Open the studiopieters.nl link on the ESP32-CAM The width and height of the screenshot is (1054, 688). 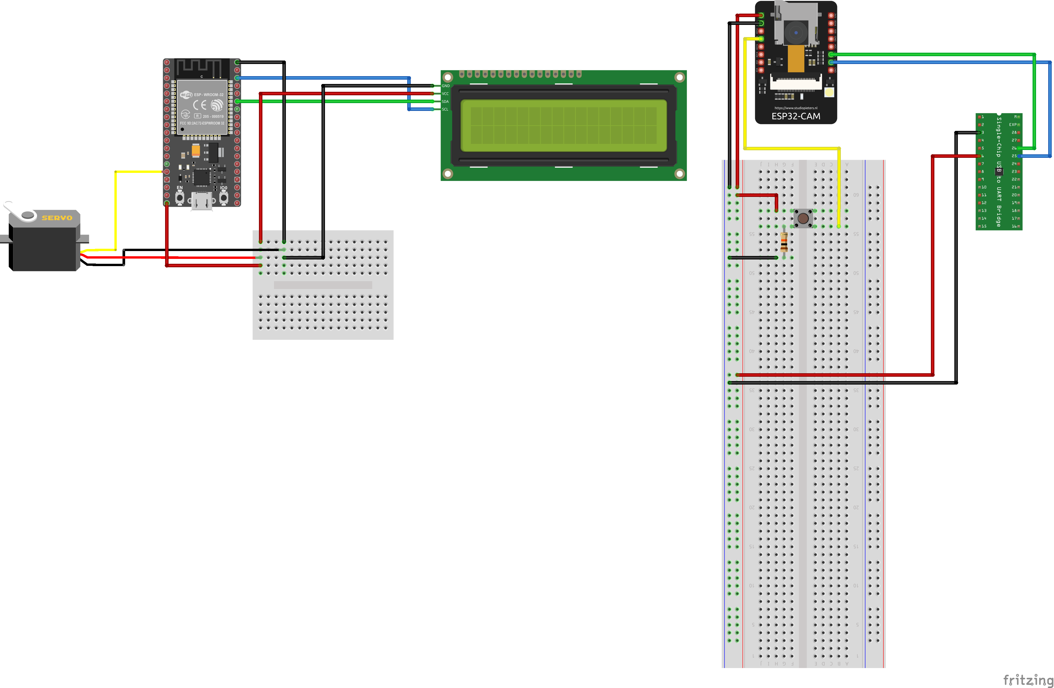[796, 109]
